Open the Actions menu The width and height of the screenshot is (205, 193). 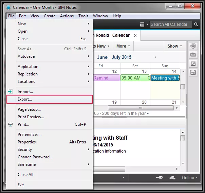point(67,16)
